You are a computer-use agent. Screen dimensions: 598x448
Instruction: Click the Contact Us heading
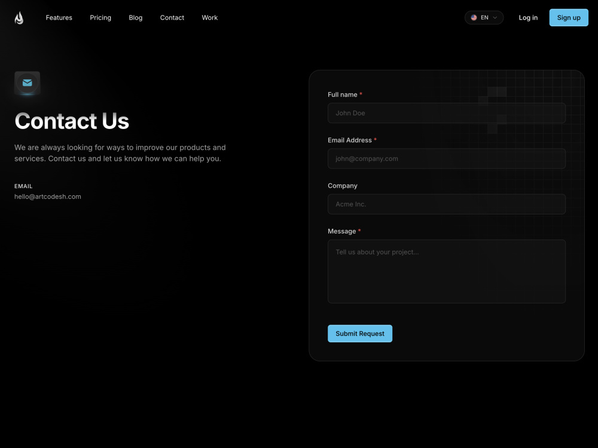pyautogui.click(x=72, y=121)
